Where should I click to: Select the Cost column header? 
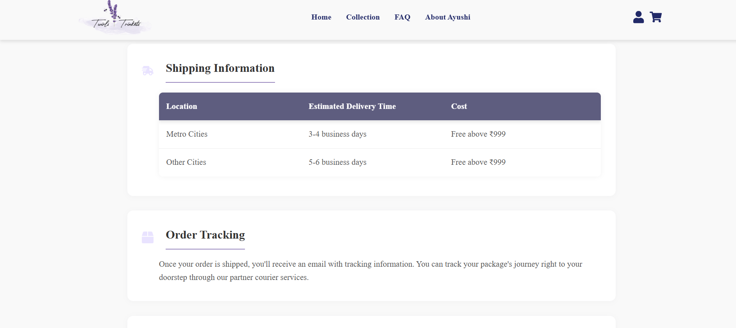coord(459,106)
